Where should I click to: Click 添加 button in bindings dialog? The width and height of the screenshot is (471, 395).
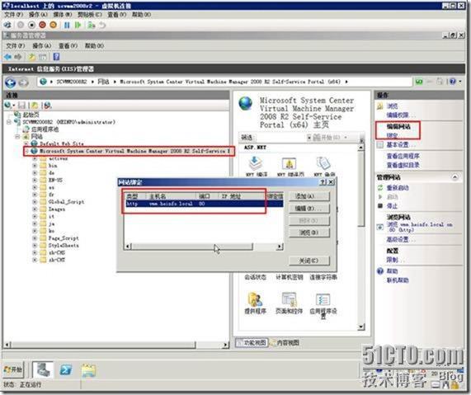click(309, 196)
